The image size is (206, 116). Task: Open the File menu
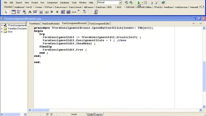pyautogui.click(x=5, y=3)
